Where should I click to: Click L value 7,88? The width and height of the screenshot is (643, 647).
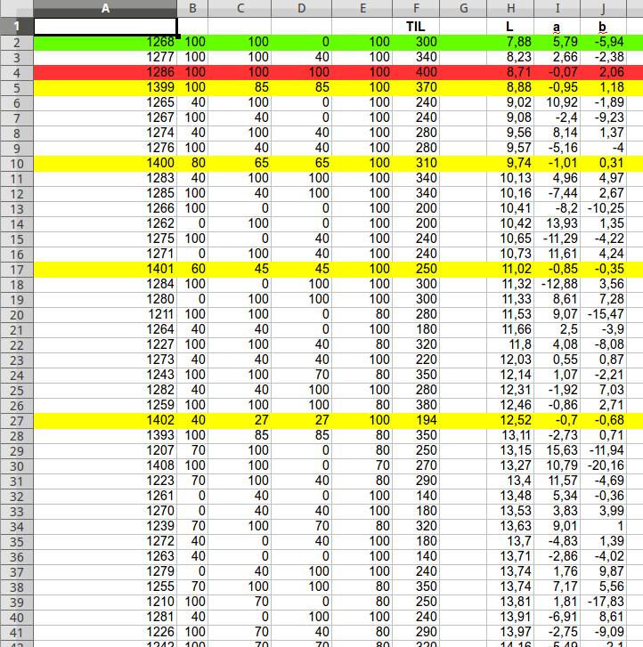(510, 42)
